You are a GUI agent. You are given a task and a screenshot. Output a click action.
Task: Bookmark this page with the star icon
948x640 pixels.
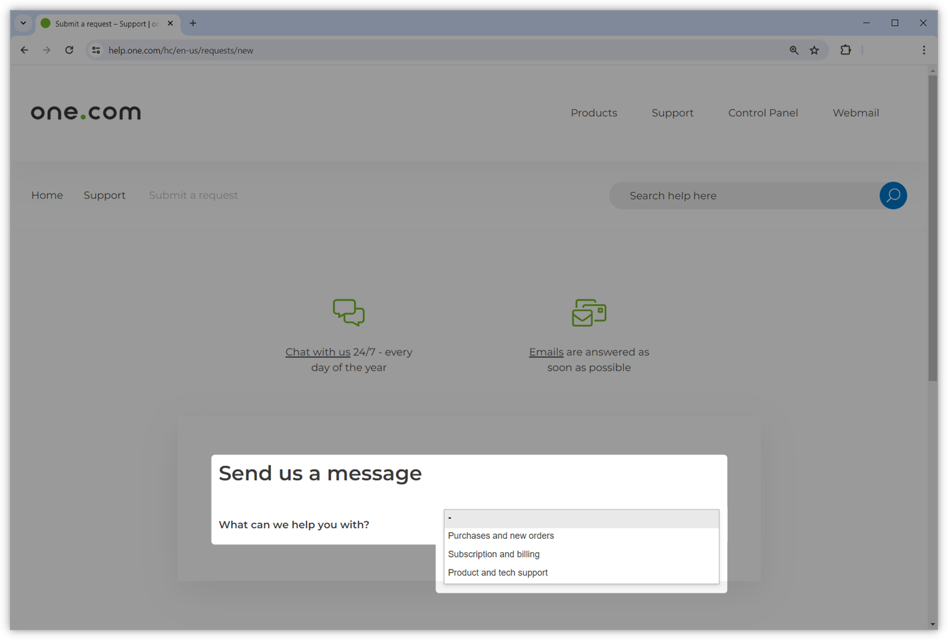pyautogui.click(x=814, y=50)
